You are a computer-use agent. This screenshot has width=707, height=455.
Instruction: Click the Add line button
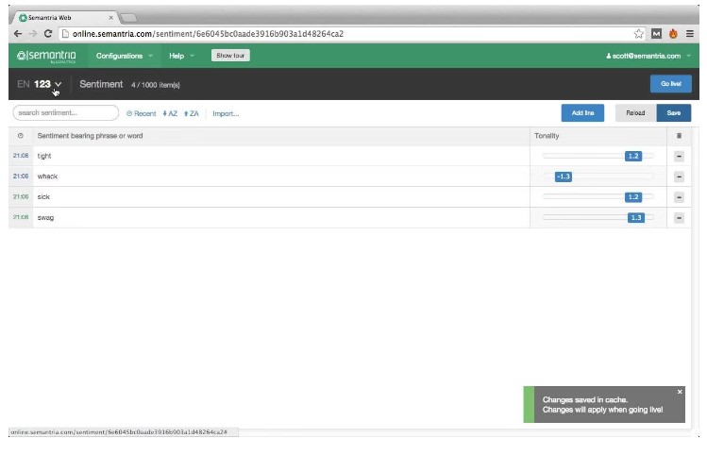582,112
